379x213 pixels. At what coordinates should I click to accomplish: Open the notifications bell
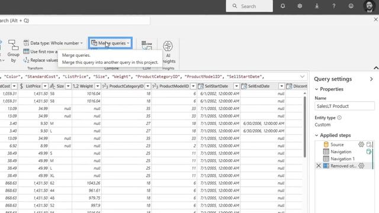(x=282, y=6)
